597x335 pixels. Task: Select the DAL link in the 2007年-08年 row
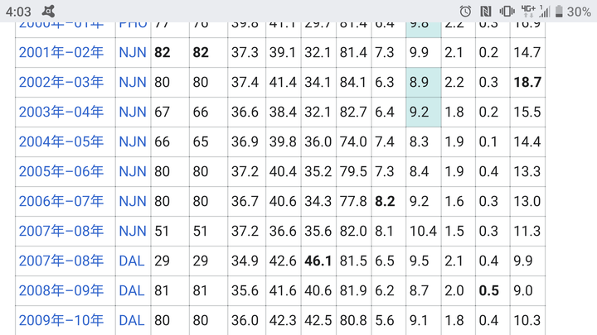pyautogui.click(x=131, y=261)
